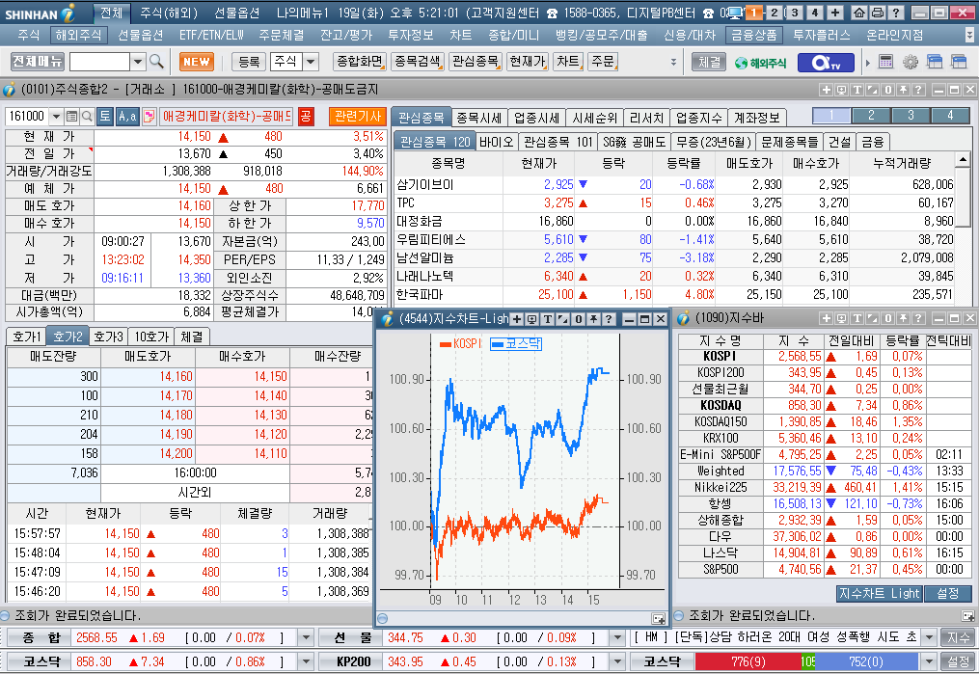Expand the stock code 161000 history dropdown
This screenshot has width=979, height=674.
coord(56,116)
